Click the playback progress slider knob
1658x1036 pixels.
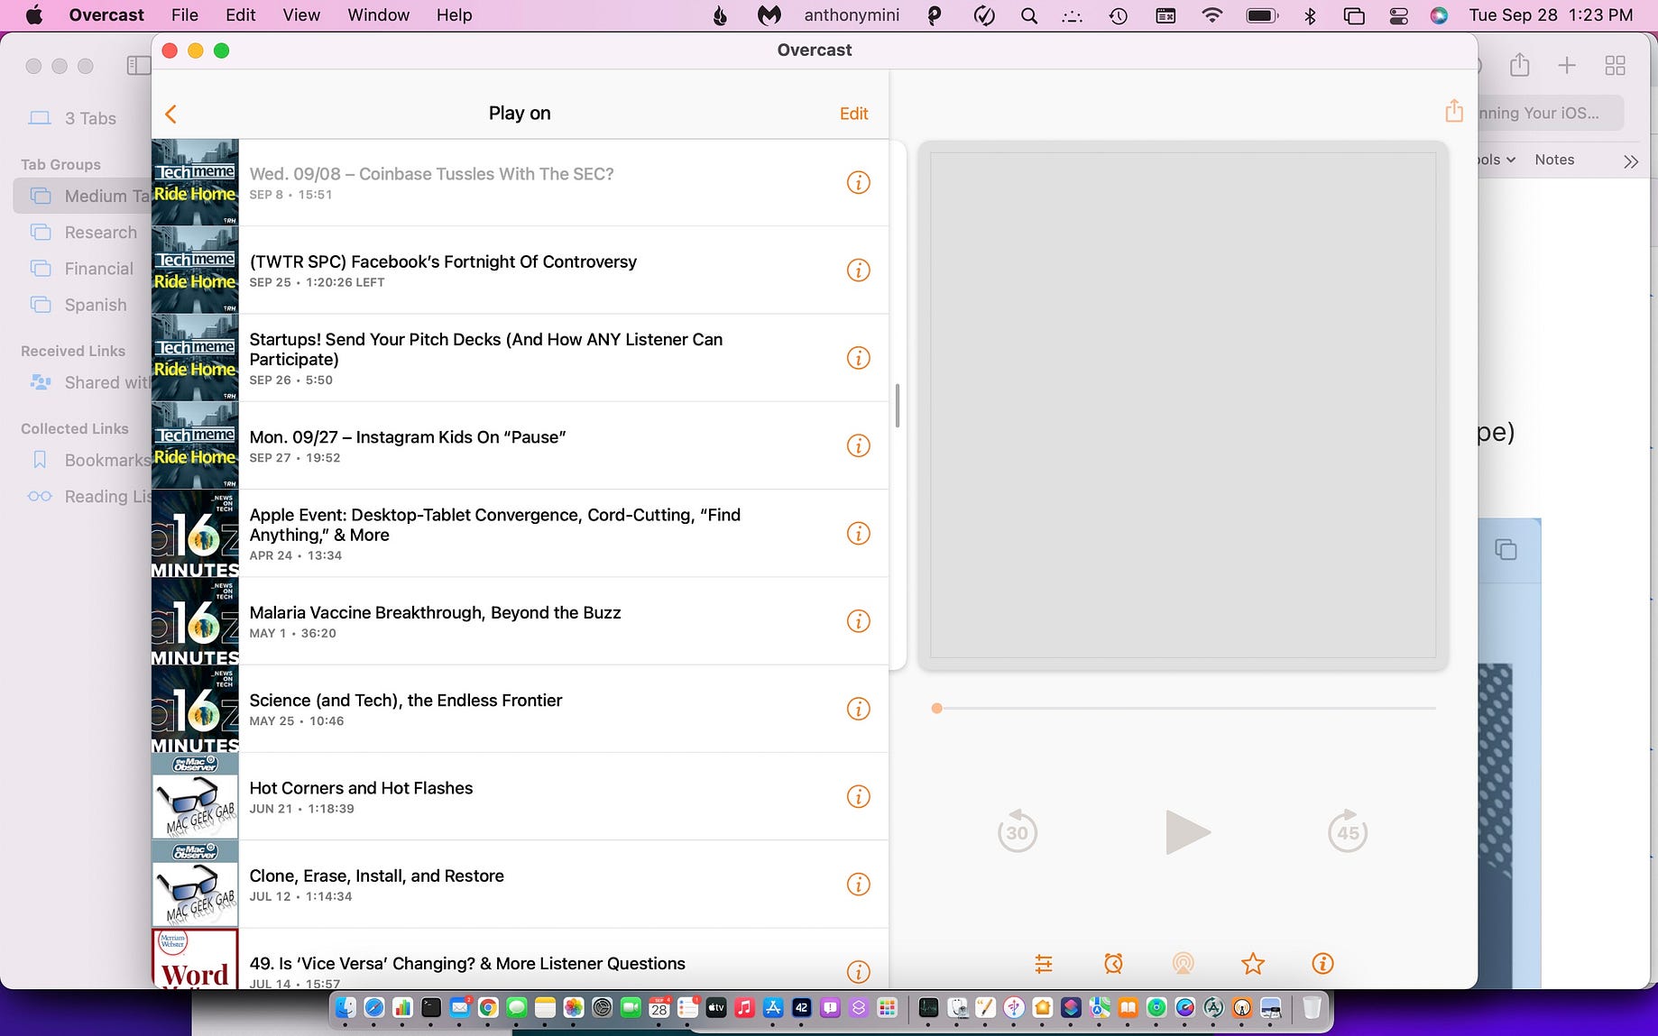tap(936, 709)
